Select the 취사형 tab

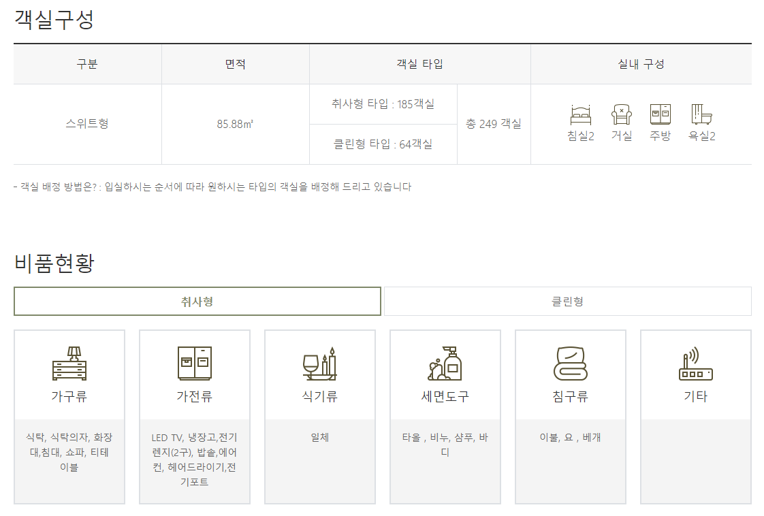(197, 301)
